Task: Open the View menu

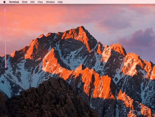Action: [40, 2]
